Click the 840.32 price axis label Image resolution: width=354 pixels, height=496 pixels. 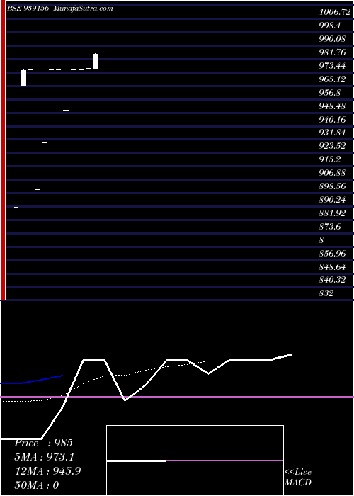[333, 280]
